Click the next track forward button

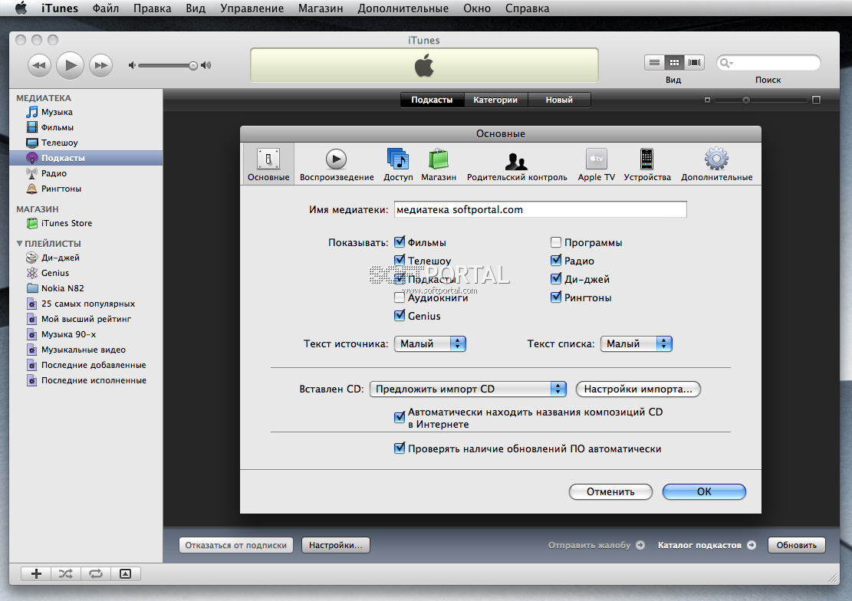(x=101, y=65)
